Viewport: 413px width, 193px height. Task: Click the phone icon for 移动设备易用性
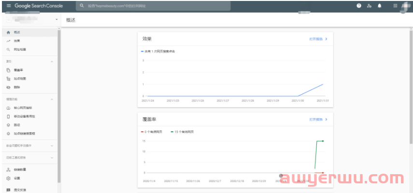pos(8,116)
